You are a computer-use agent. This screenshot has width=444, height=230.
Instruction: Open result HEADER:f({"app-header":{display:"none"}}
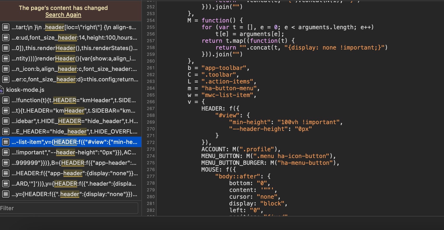click(x=71, y=173)
